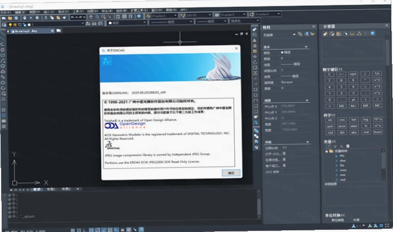Click the sqrt calculator button
Viewport: 393px width, 232px height.
coord(353,74)
